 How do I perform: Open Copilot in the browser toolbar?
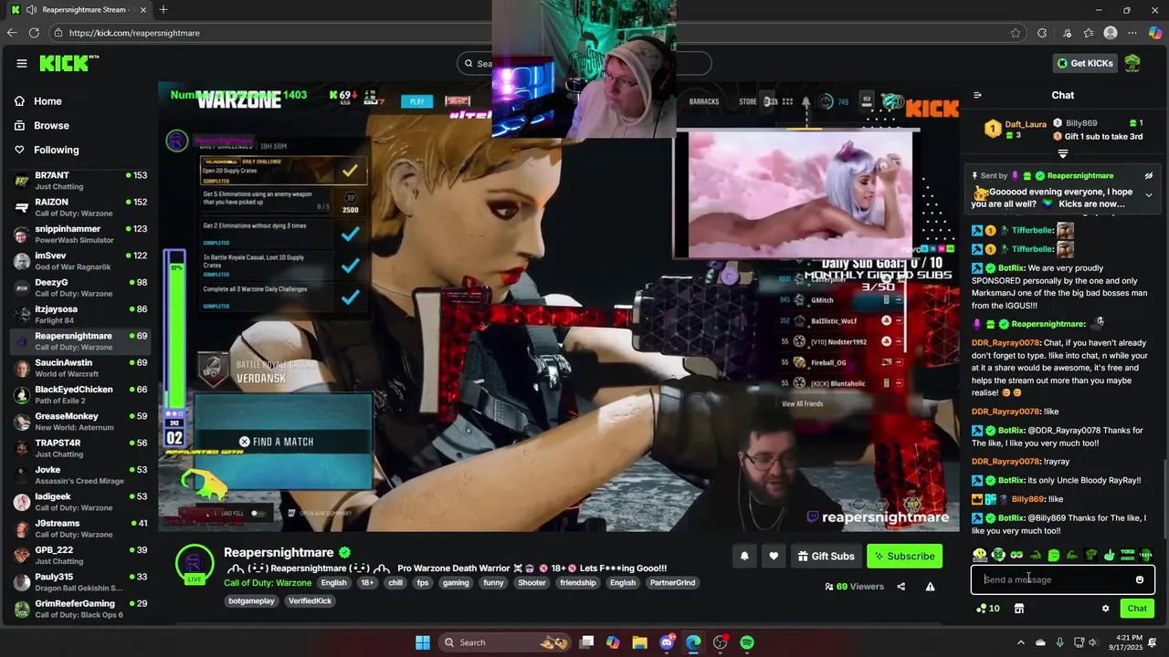1155,33
